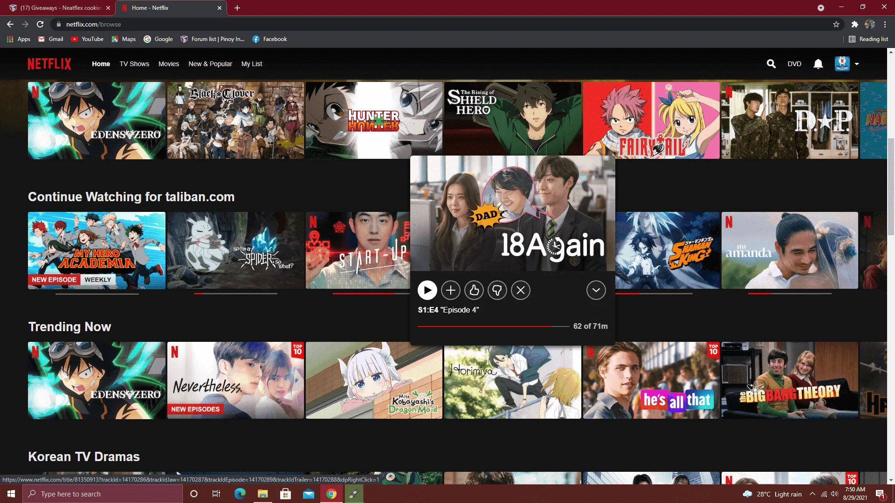This screenshot has height=503, width=895.
Task: Open the Cortana circle on the taskbar
Action: (x=194, y=494)
